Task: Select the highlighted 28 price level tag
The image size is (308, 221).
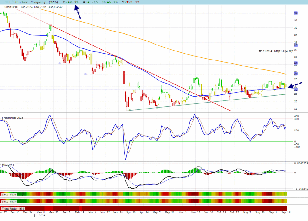Action: tap(296, 45)
